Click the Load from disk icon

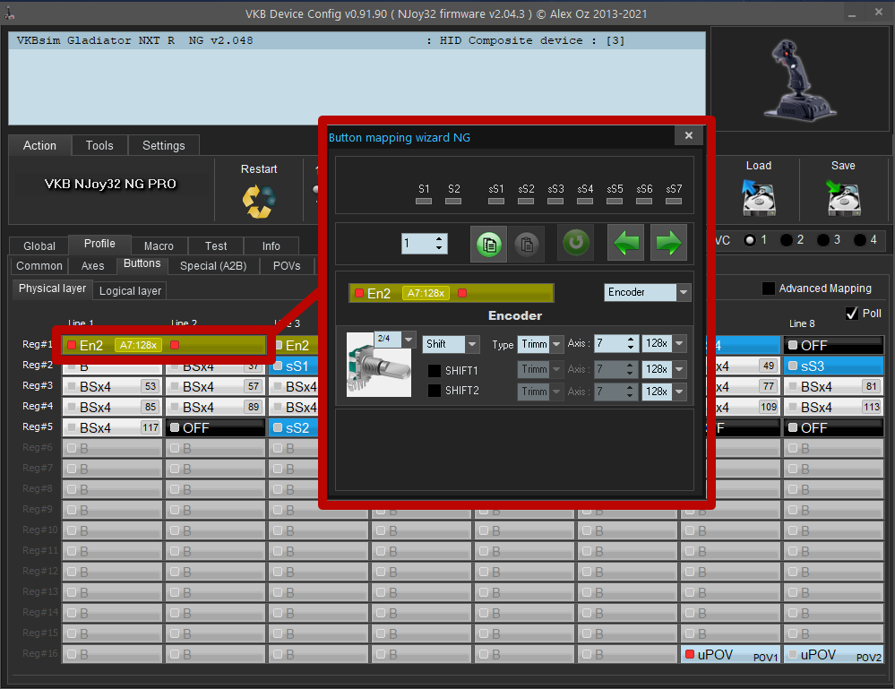[x=759, y=197]
